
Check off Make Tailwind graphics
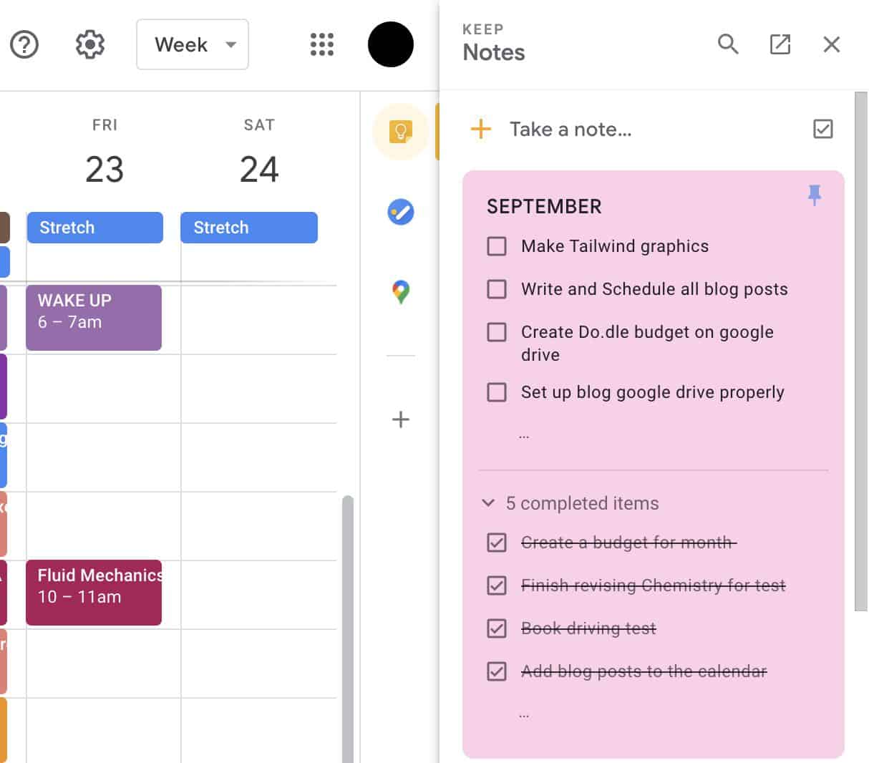click(496, 246)
